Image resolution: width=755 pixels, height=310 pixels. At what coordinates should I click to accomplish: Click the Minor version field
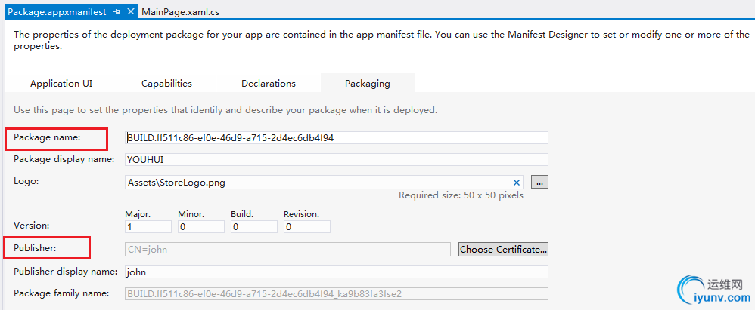tap(200, 226)
